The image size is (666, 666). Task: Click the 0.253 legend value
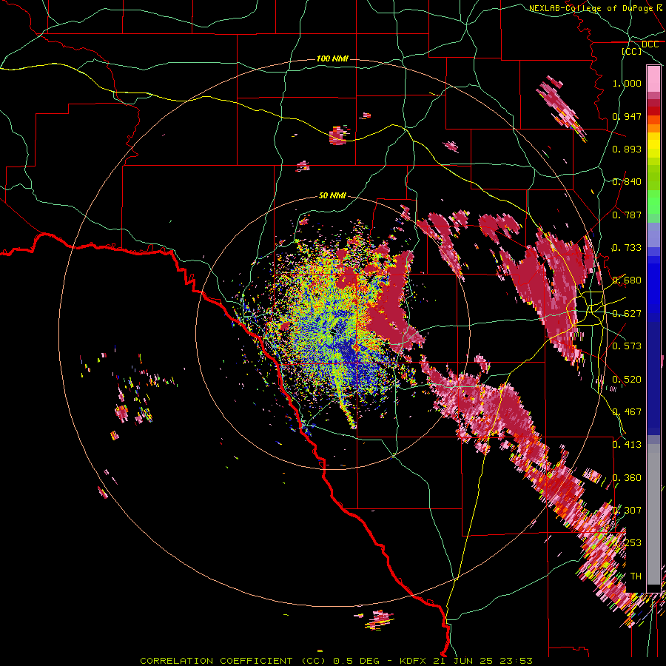click(627, 543)
